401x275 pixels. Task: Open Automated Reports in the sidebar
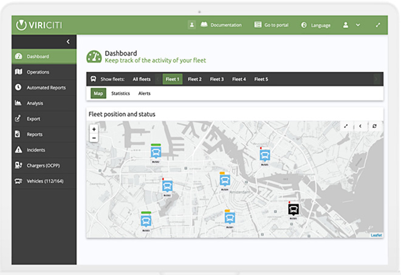(x=46, y=88)
